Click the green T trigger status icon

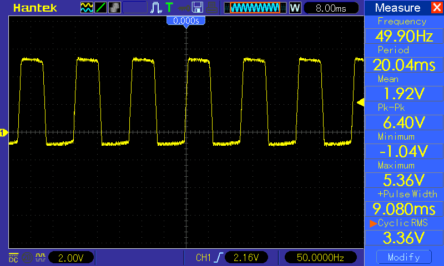point(169,8)
